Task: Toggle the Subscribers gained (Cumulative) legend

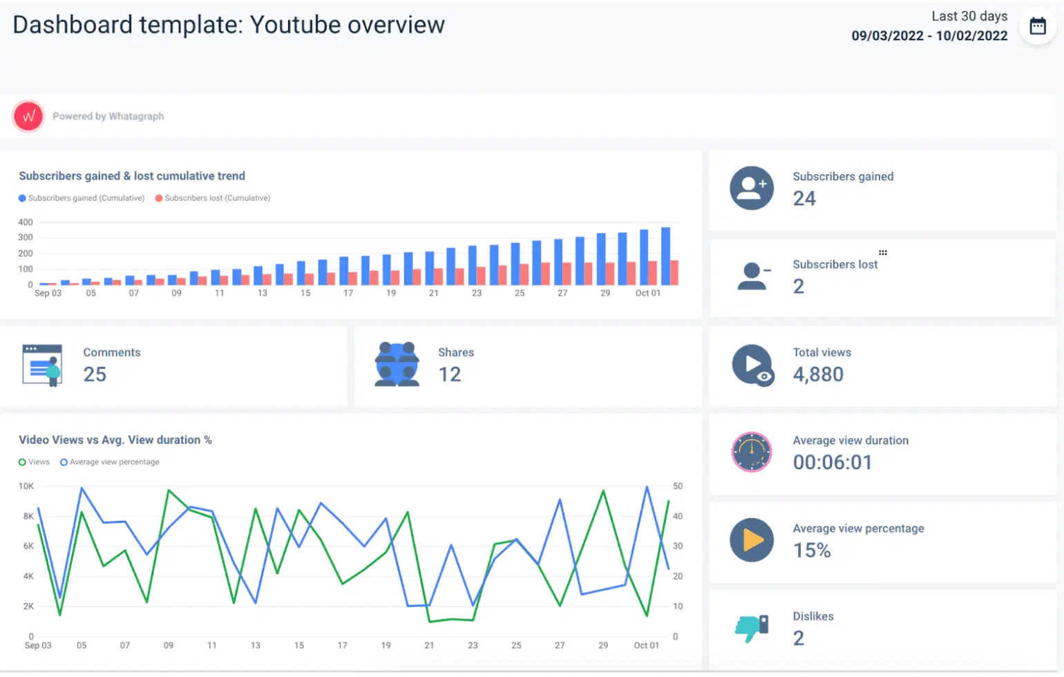Action: tap(81, 198)
